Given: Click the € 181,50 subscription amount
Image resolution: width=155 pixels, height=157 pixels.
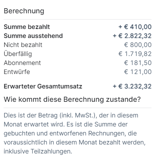Looking at the screenshot, I should [x=138, y=63].
